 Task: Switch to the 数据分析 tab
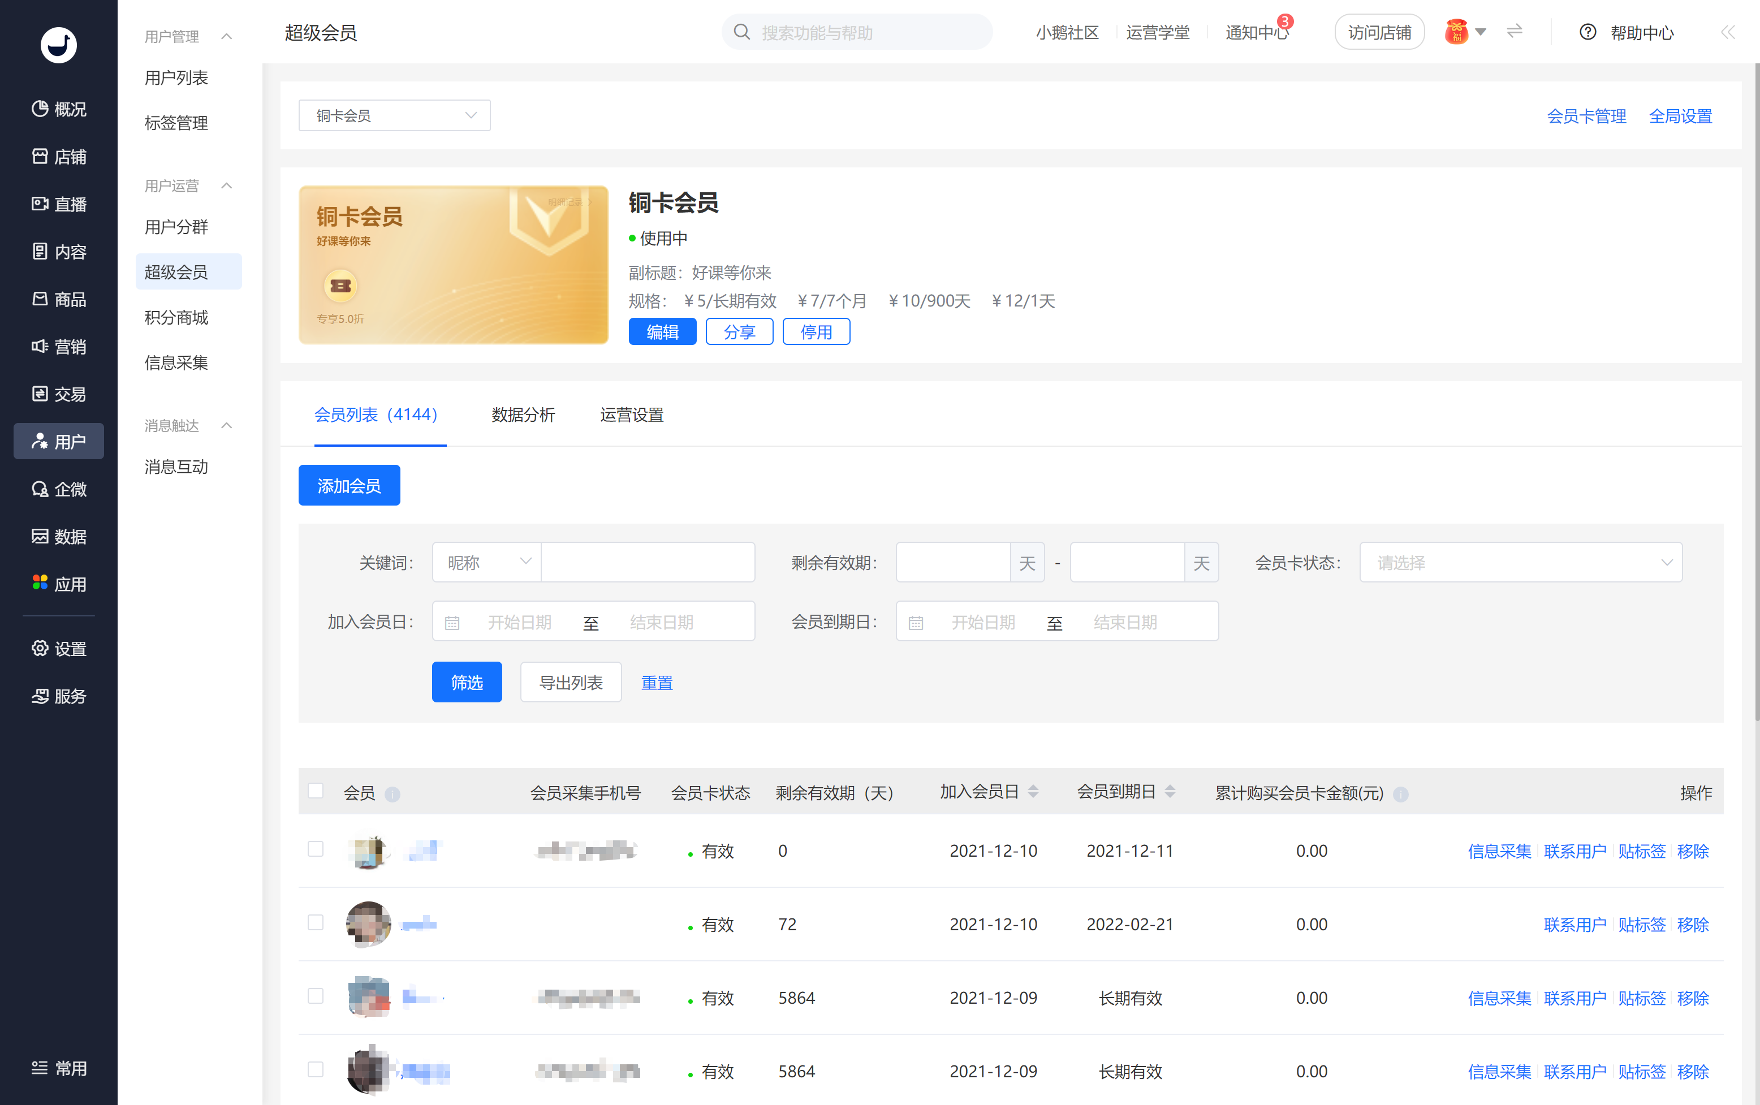click(523, 415)
